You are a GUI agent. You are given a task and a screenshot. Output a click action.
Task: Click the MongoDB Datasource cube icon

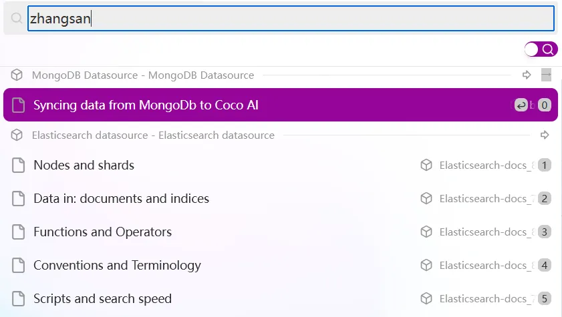tap(17, 75)
